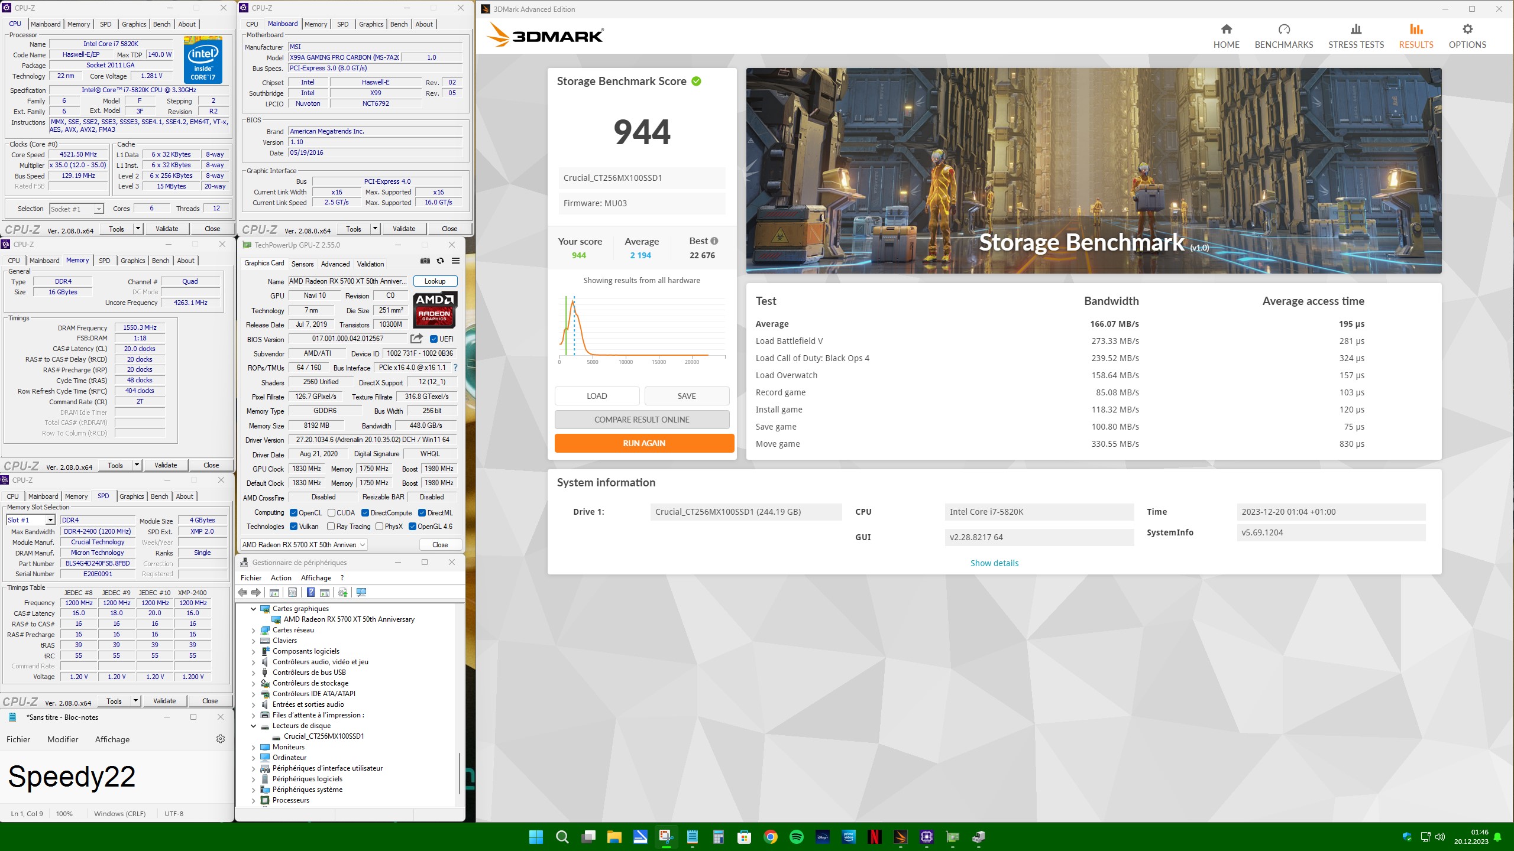Open the Modifier menu in Notepad

point(63,739)
